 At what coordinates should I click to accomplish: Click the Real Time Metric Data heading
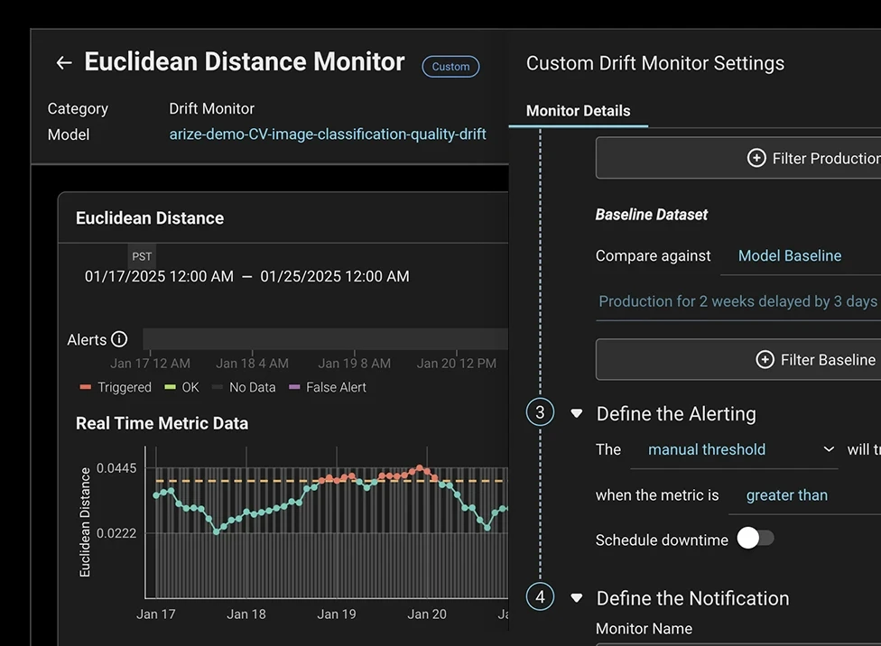pyautogui.click(x=162, y=423)
